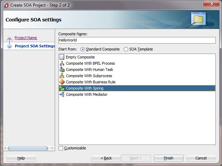The height and width of the screenshot is (166, 222).
Task: Click the Project SOA Settings step bullet
Action: (9, 46)
